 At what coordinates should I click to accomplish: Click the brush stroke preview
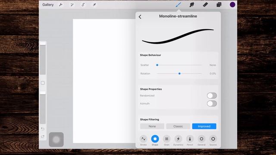tap(178, 36)
